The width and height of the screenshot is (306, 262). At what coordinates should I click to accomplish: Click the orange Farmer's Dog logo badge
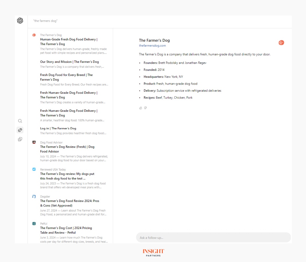click(281, 43)
